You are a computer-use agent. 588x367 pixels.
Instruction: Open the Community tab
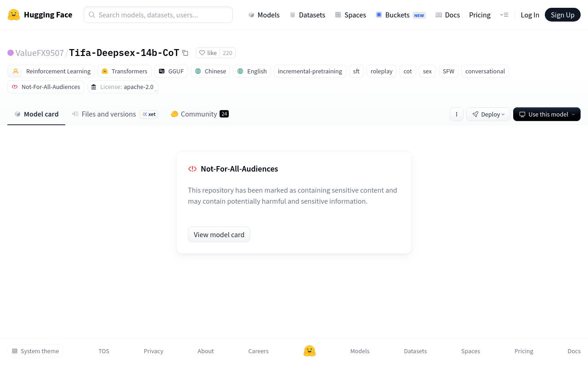(200, 114)
